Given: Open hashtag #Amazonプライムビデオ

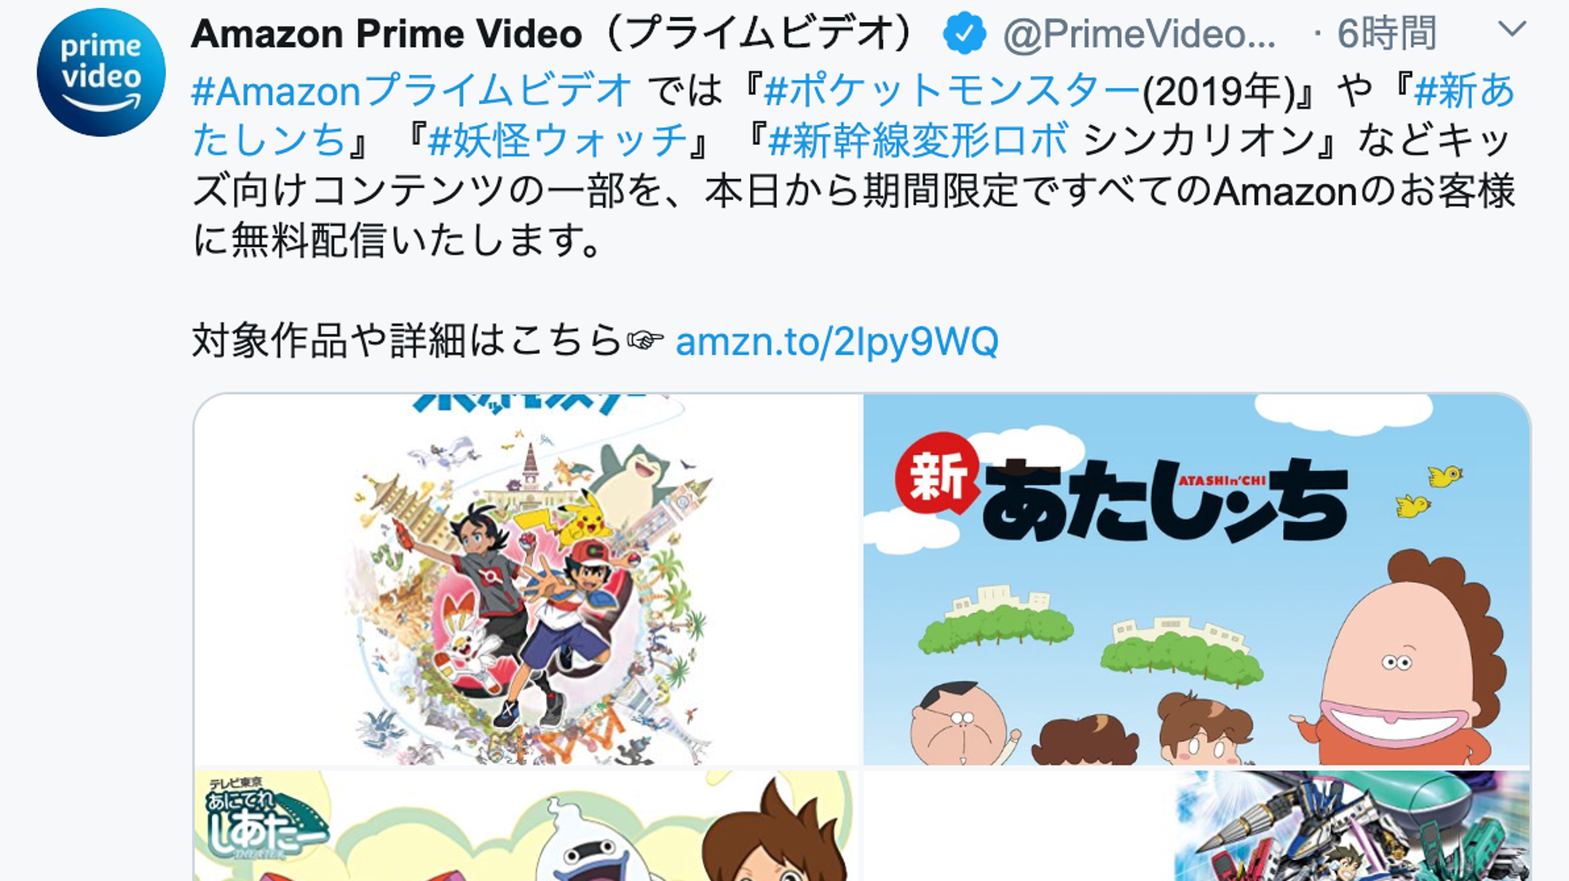Looking at the screenshot, I should (x=412, y=91).
